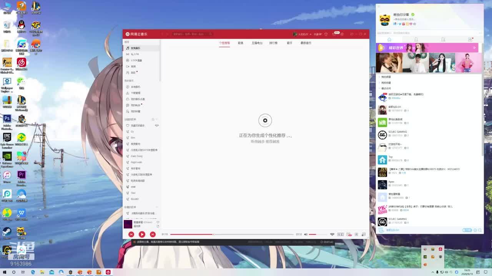
Task: Open the skin theme shirt icon
Action: point(326,34)
